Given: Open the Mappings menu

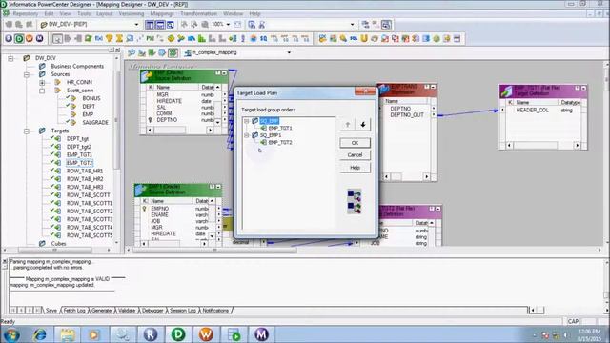Looking at the screenshot, I should pyautogui.click(x=162, y=13).
